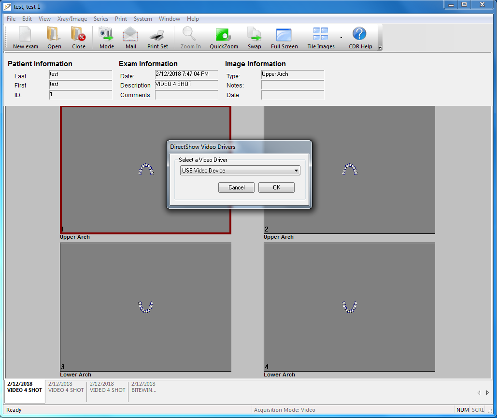Maximize the test, test 1 window
Image resolution: width=497 pixels, height=418 pixels.
(x=464, y=5)
